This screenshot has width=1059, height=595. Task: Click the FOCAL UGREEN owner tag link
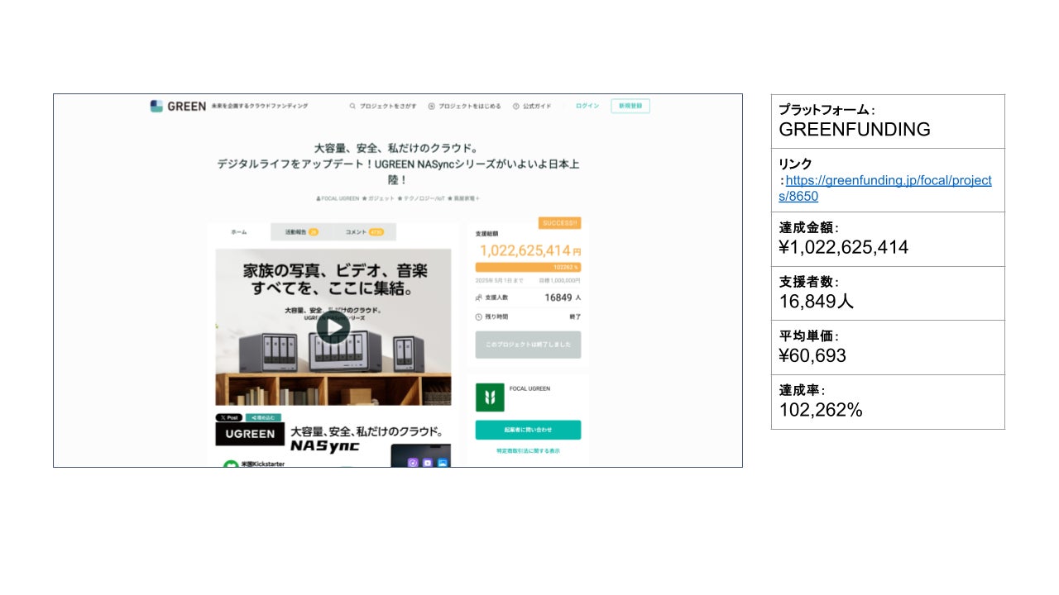pos(338,198)
